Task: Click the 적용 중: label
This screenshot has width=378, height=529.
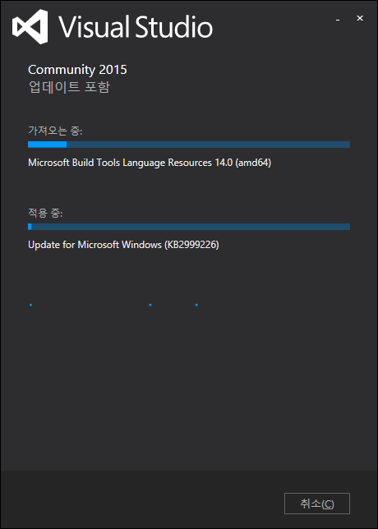Action: coord(45,213)
